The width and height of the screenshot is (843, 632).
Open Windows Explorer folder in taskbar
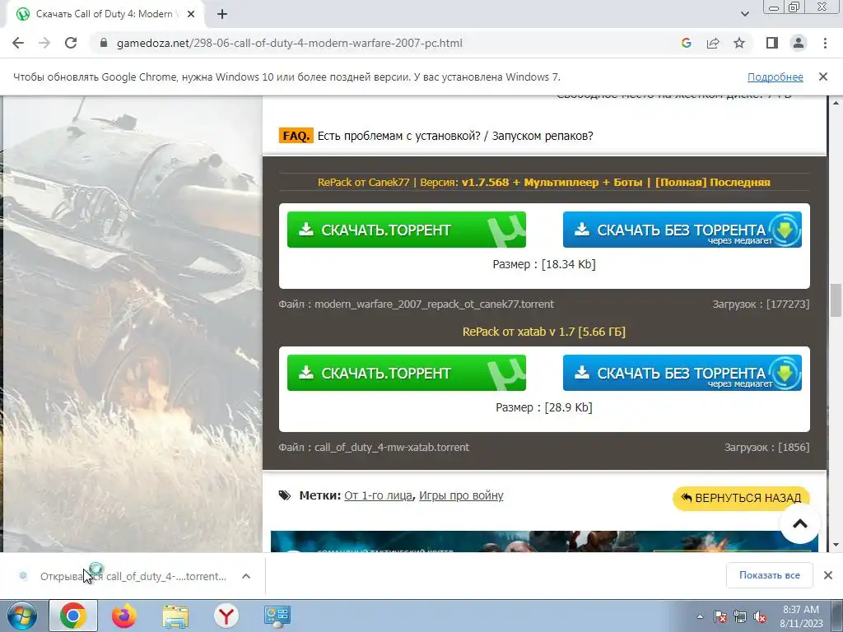(175, 616)
